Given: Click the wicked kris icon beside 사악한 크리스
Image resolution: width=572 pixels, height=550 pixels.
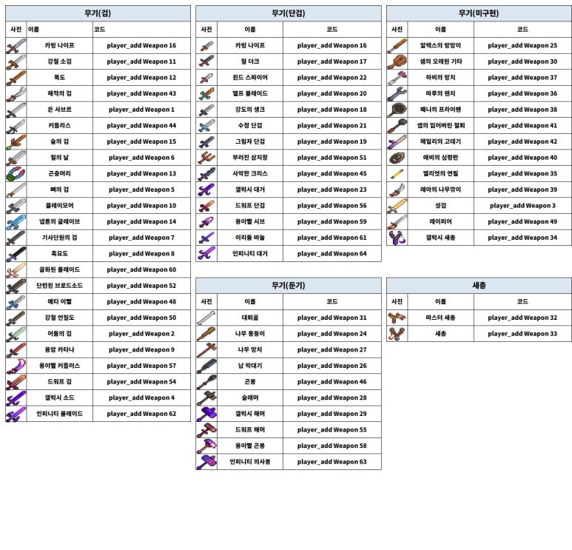Looking at the screenshot, I should [206, 174].
